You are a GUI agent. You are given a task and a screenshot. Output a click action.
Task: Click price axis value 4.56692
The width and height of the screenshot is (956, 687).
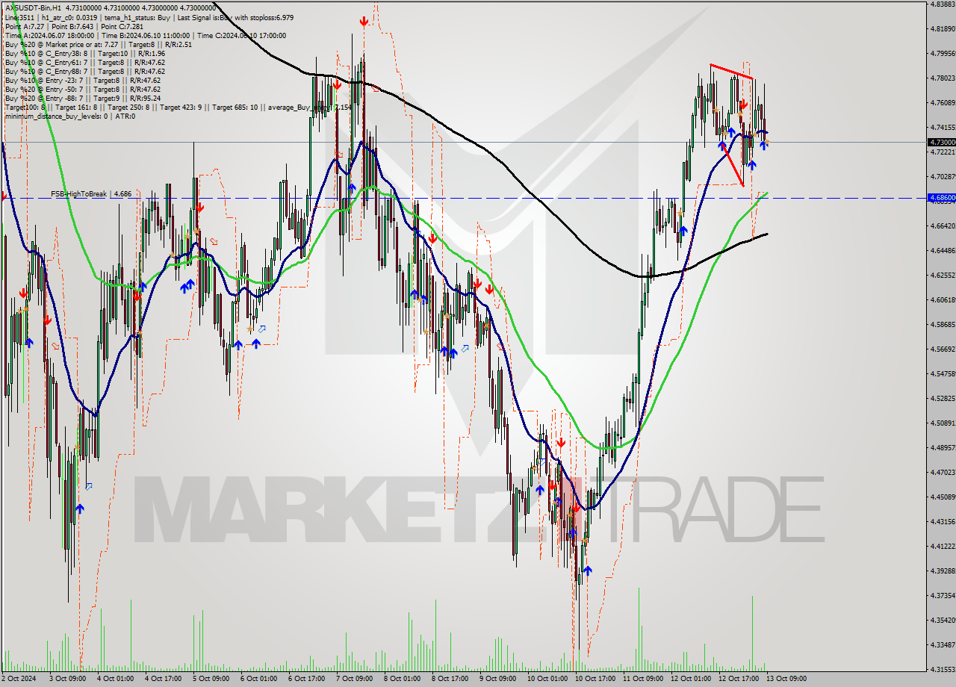click(943, 349)
